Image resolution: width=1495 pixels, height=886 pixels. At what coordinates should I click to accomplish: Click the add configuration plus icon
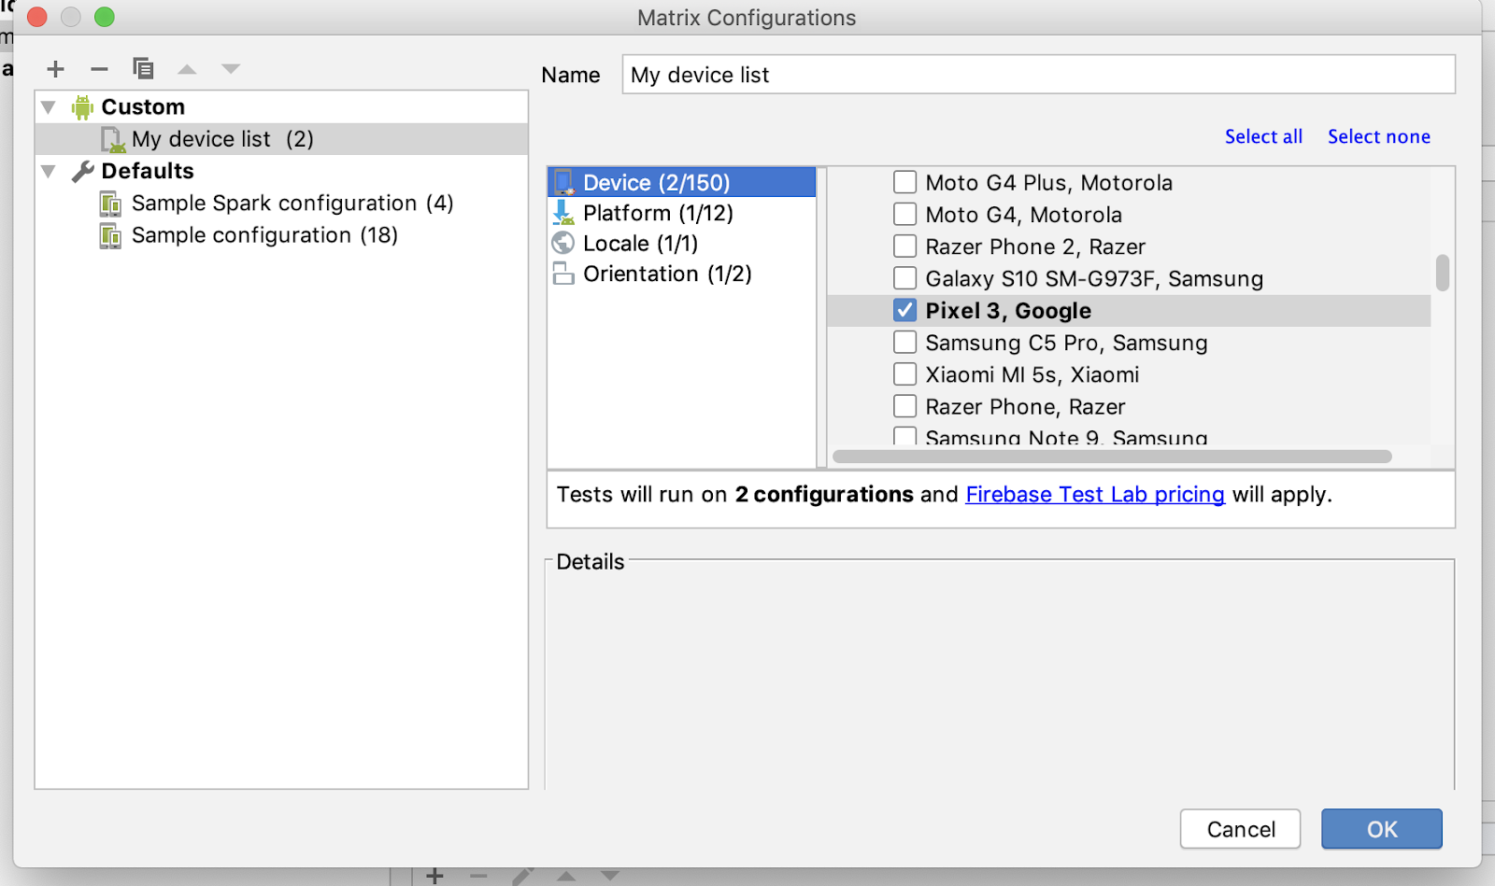click(55, 69)
